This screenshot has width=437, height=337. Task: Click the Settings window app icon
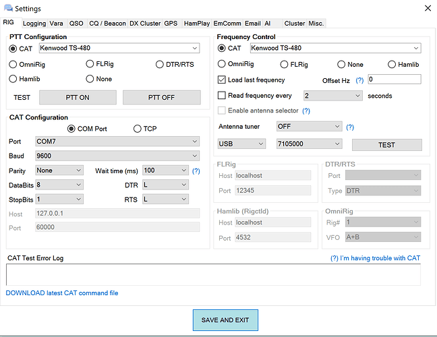[8, 9]
